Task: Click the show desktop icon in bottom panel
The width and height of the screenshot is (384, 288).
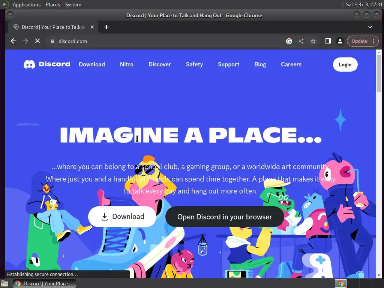Action: (x=4, y=283)
